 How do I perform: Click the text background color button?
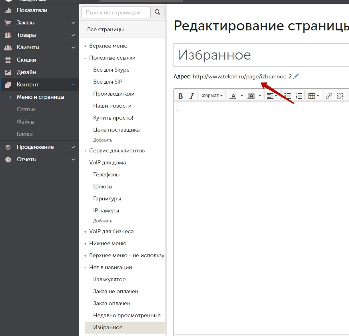coord(251,96)
